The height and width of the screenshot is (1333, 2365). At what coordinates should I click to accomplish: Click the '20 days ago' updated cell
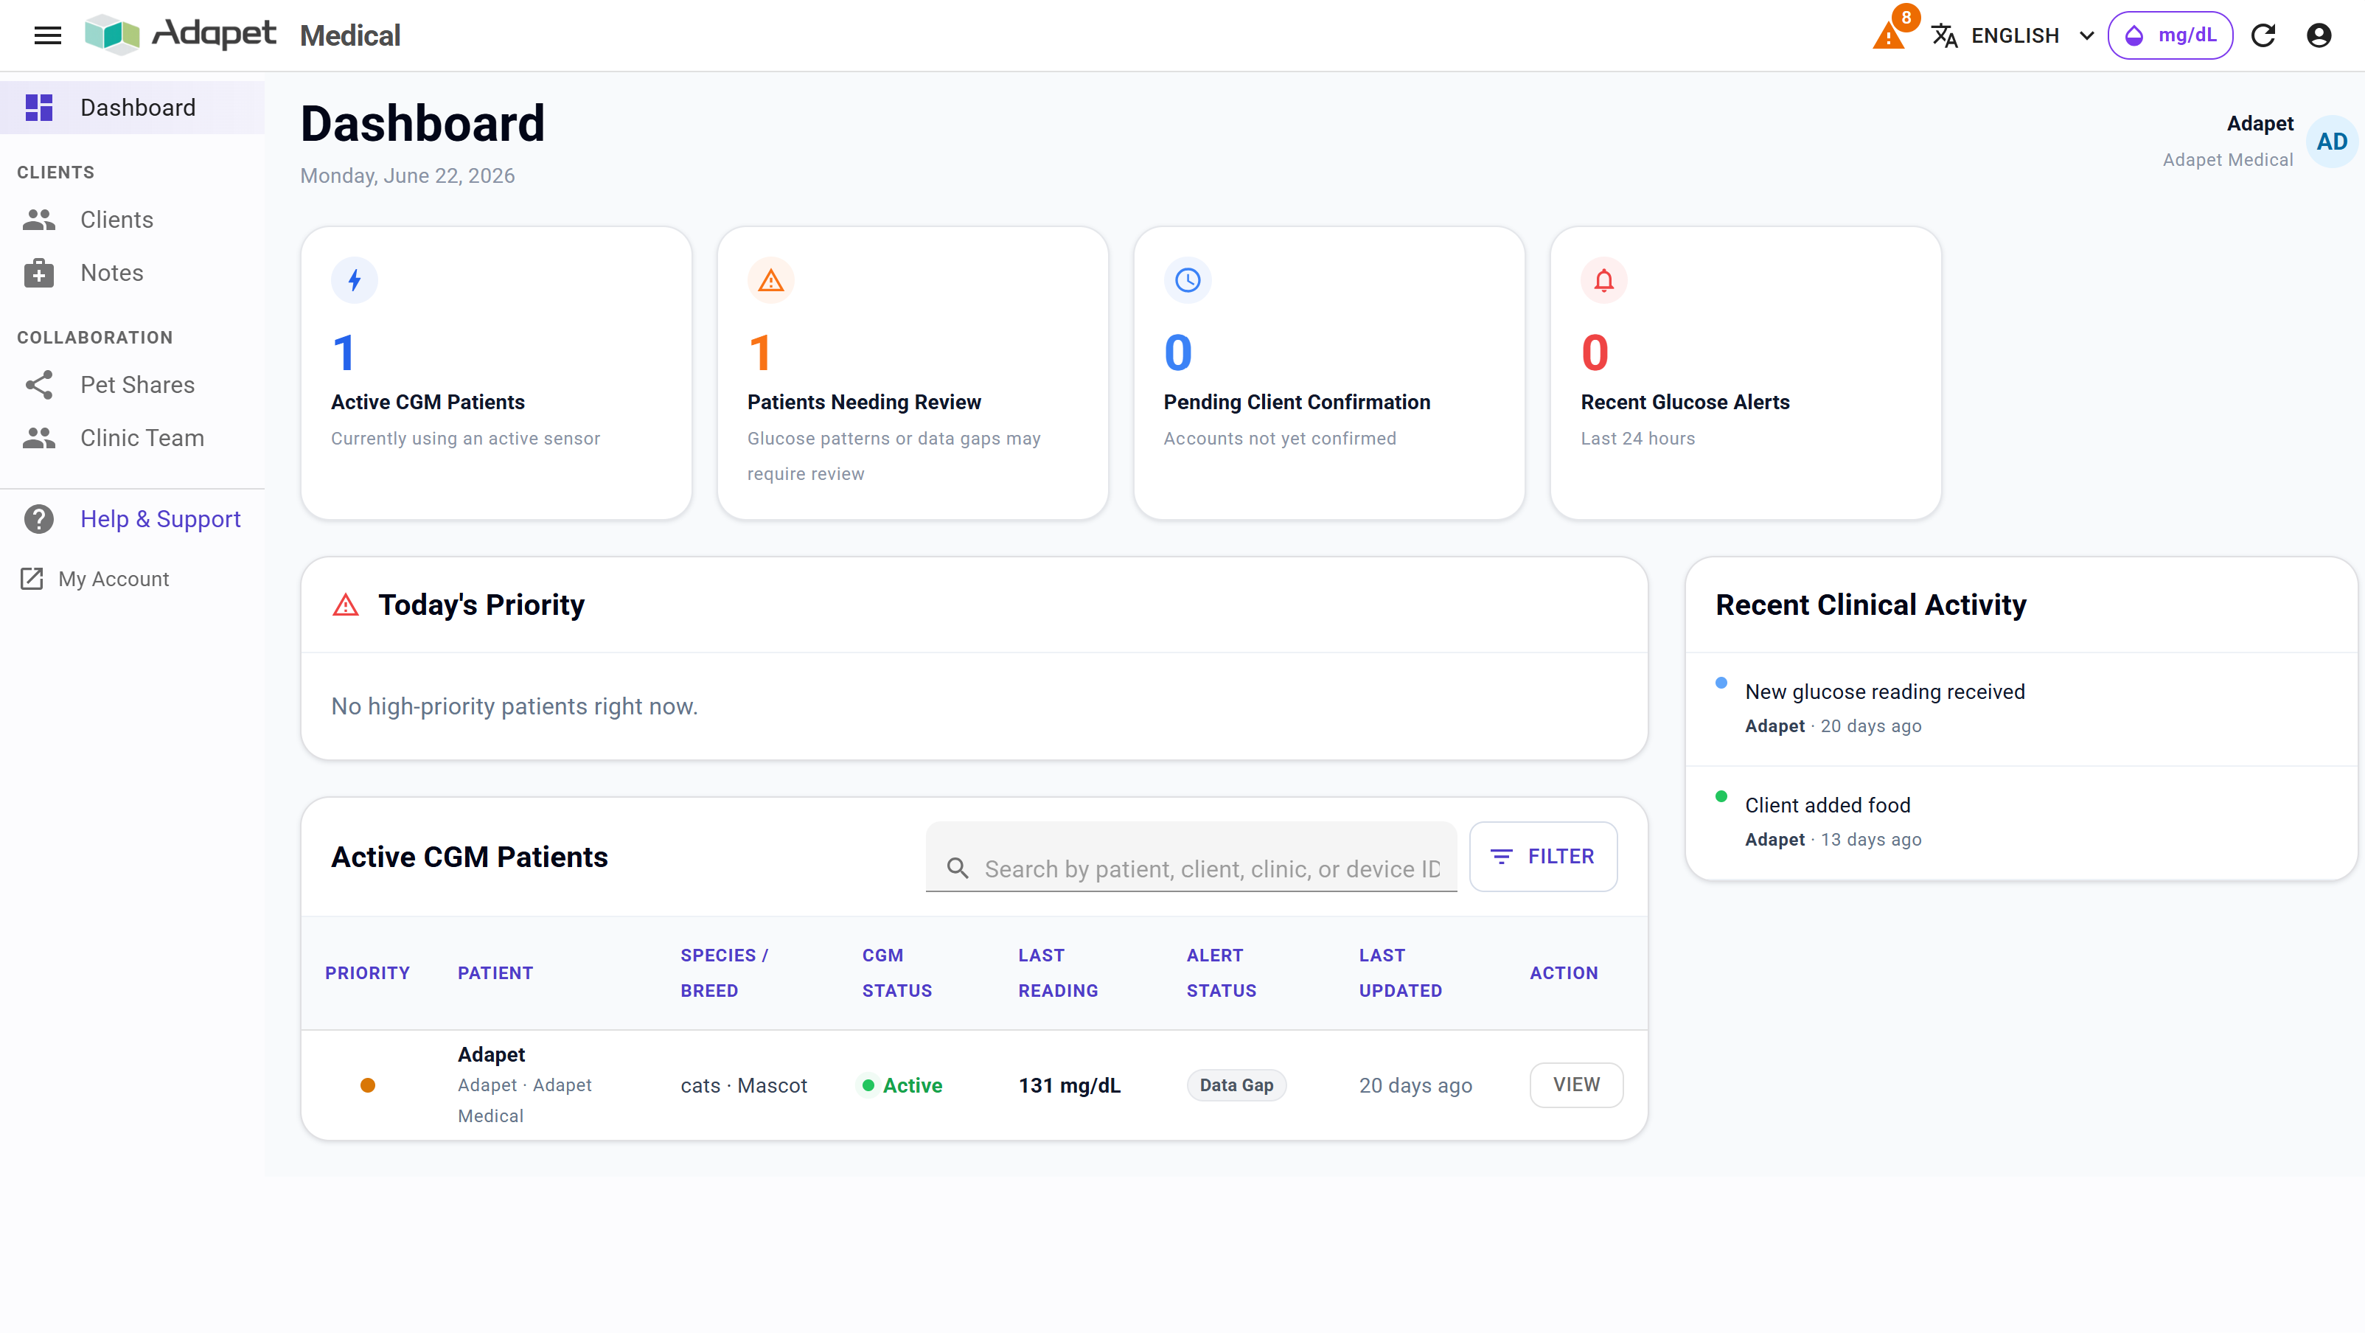(1415, 1085)
